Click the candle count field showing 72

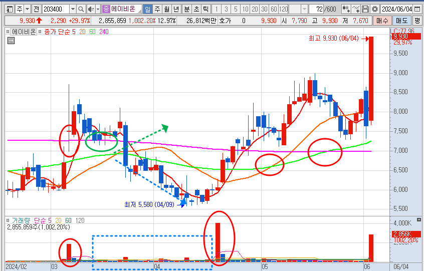[316, 9]
